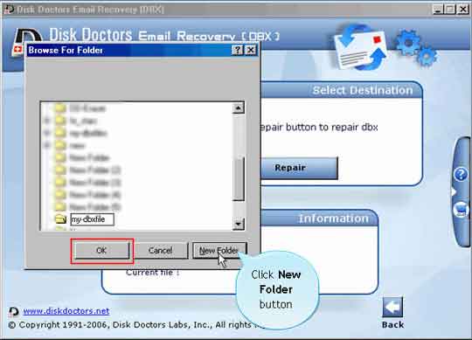Click the 'Back' text label
Image resolution: width=472 pixels, height=340 pixels.
coord(392,324)
